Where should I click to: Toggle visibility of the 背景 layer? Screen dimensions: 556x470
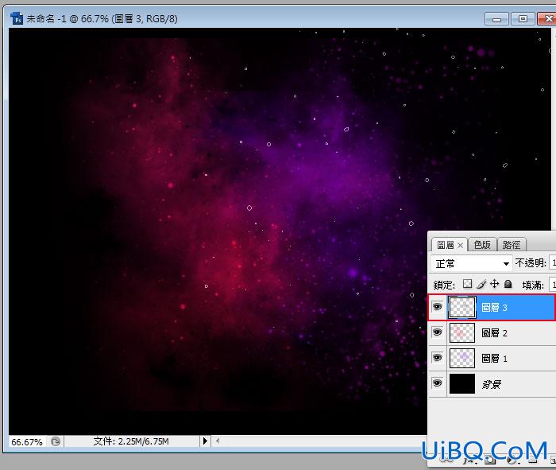[x=437, y=383]
